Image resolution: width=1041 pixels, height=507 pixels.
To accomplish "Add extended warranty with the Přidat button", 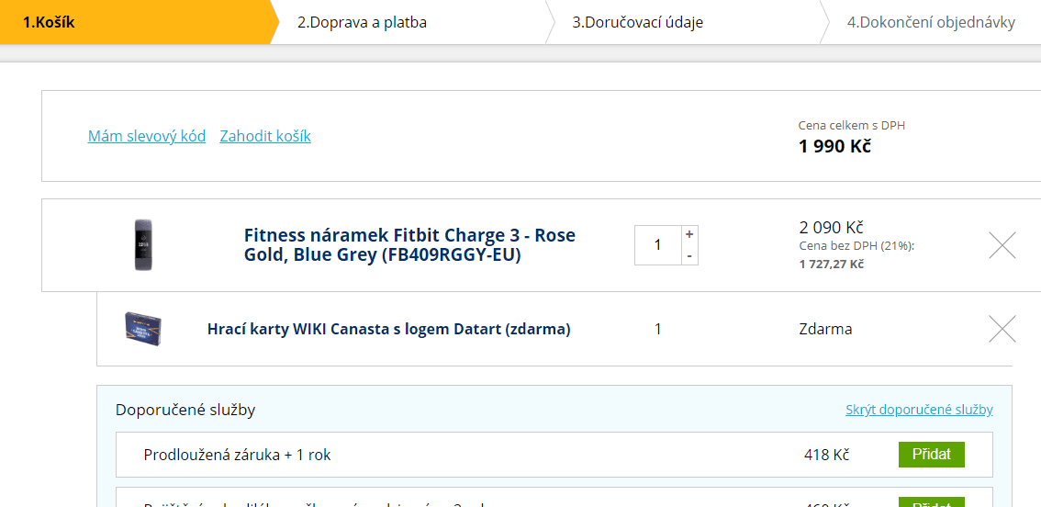I will pos(931,455).
